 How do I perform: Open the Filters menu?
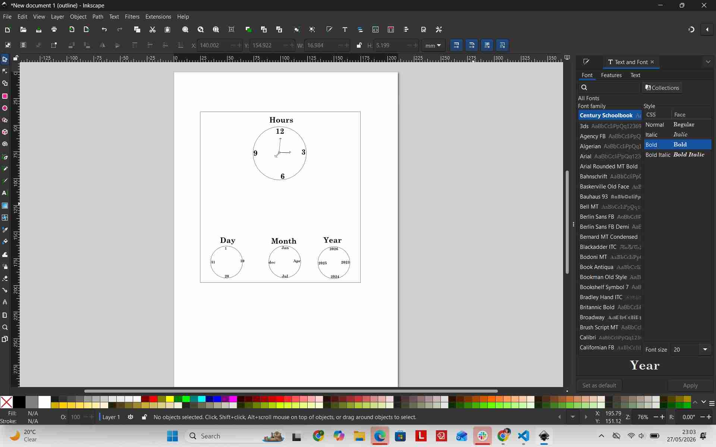pos(132,17)
